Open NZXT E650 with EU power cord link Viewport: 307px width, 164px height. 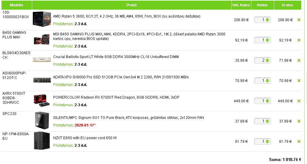pos(85,138)
